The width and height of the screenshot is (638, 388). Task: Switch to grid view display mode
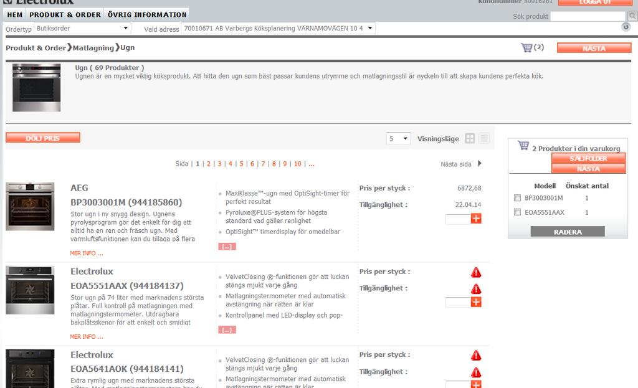click(470, 138)
